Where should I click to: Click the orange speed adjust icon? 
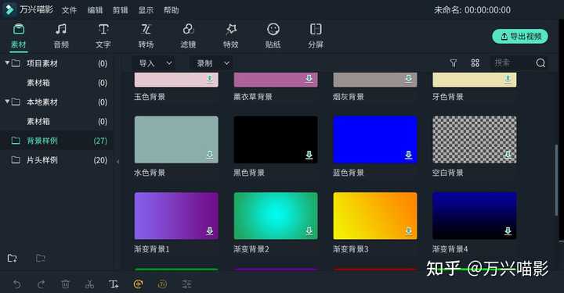click(138, 284)
